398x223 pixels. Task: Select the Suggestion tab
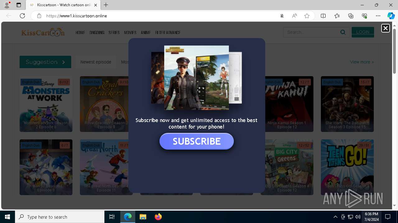(x=45, y=62)
